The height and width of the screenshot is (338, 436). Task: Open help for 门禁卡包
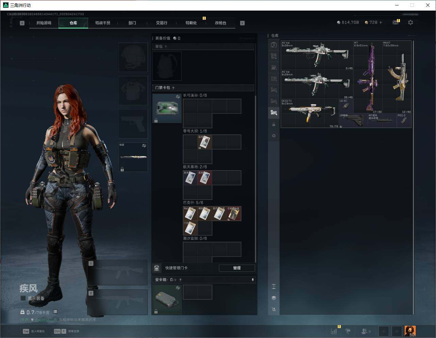click(x=173, y=88)
